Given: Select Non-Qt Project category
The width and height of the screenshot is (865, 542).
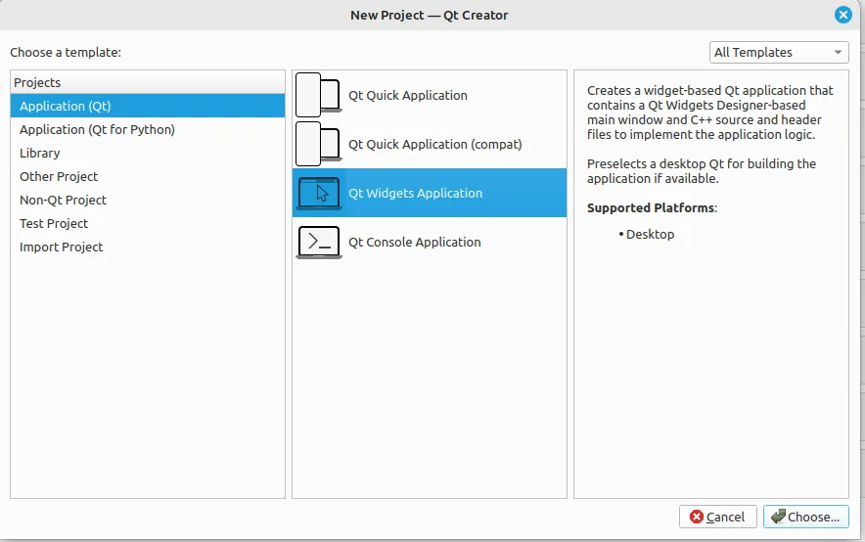Looking at the screenshot, I should pos(148,201).
